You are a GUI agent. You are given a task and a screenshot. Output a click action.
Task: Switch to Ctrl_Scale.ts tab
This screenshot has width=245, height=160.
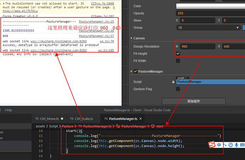[83, 119]
